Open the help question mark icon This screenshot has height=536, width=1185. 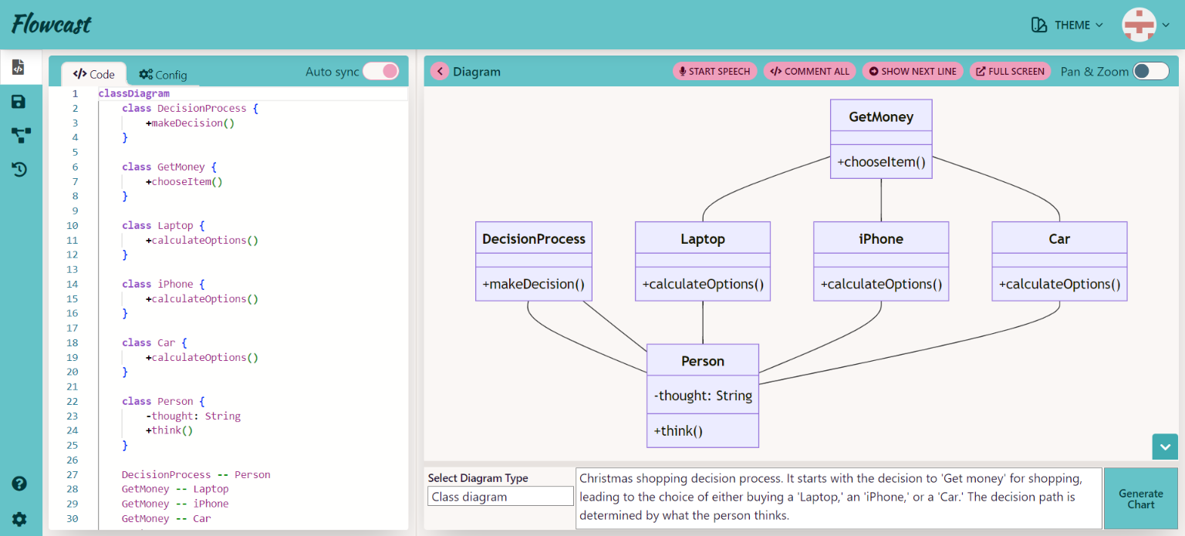[x=19, y=484]
